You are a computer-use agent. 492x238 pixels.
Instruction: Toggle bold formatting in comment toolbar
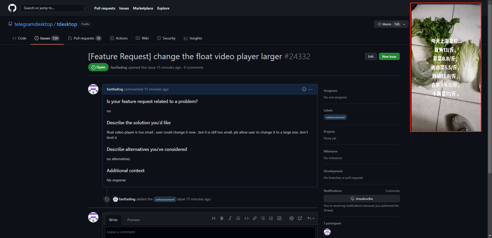222,218
